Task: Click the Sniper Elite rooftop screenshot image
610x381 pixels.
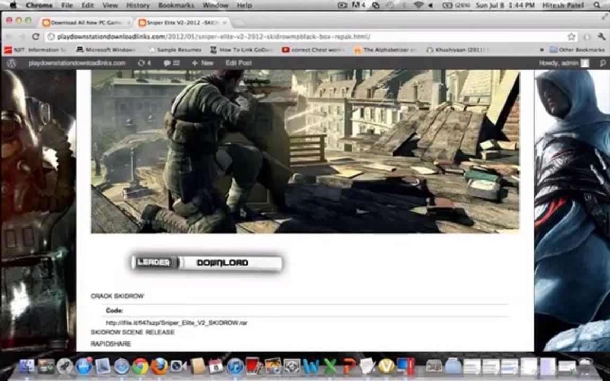Action: pyautogui.click(x=305, y=152)
